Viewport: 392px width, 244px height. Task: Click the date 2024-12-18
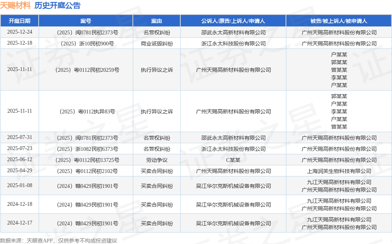(20, 204)
